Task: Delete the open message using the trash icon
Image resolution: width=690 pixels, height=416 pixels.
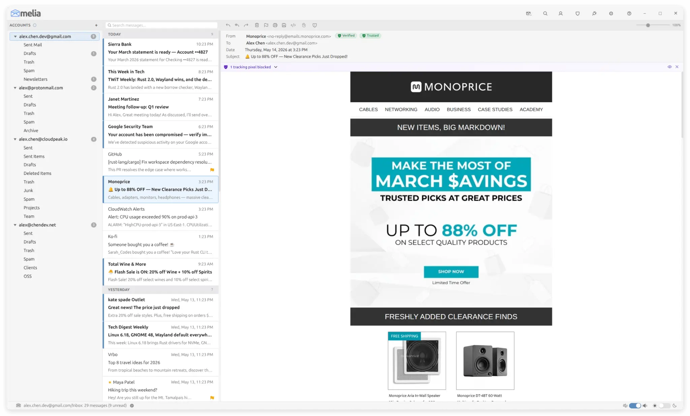Action: click(257, 25)
